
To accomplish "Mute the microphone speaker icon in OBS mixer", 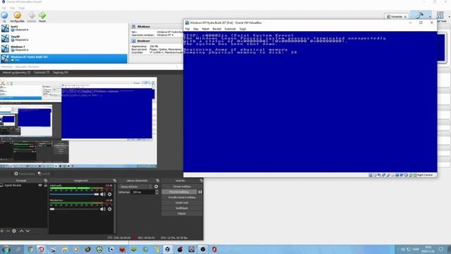I will click(x=103, y=209).
